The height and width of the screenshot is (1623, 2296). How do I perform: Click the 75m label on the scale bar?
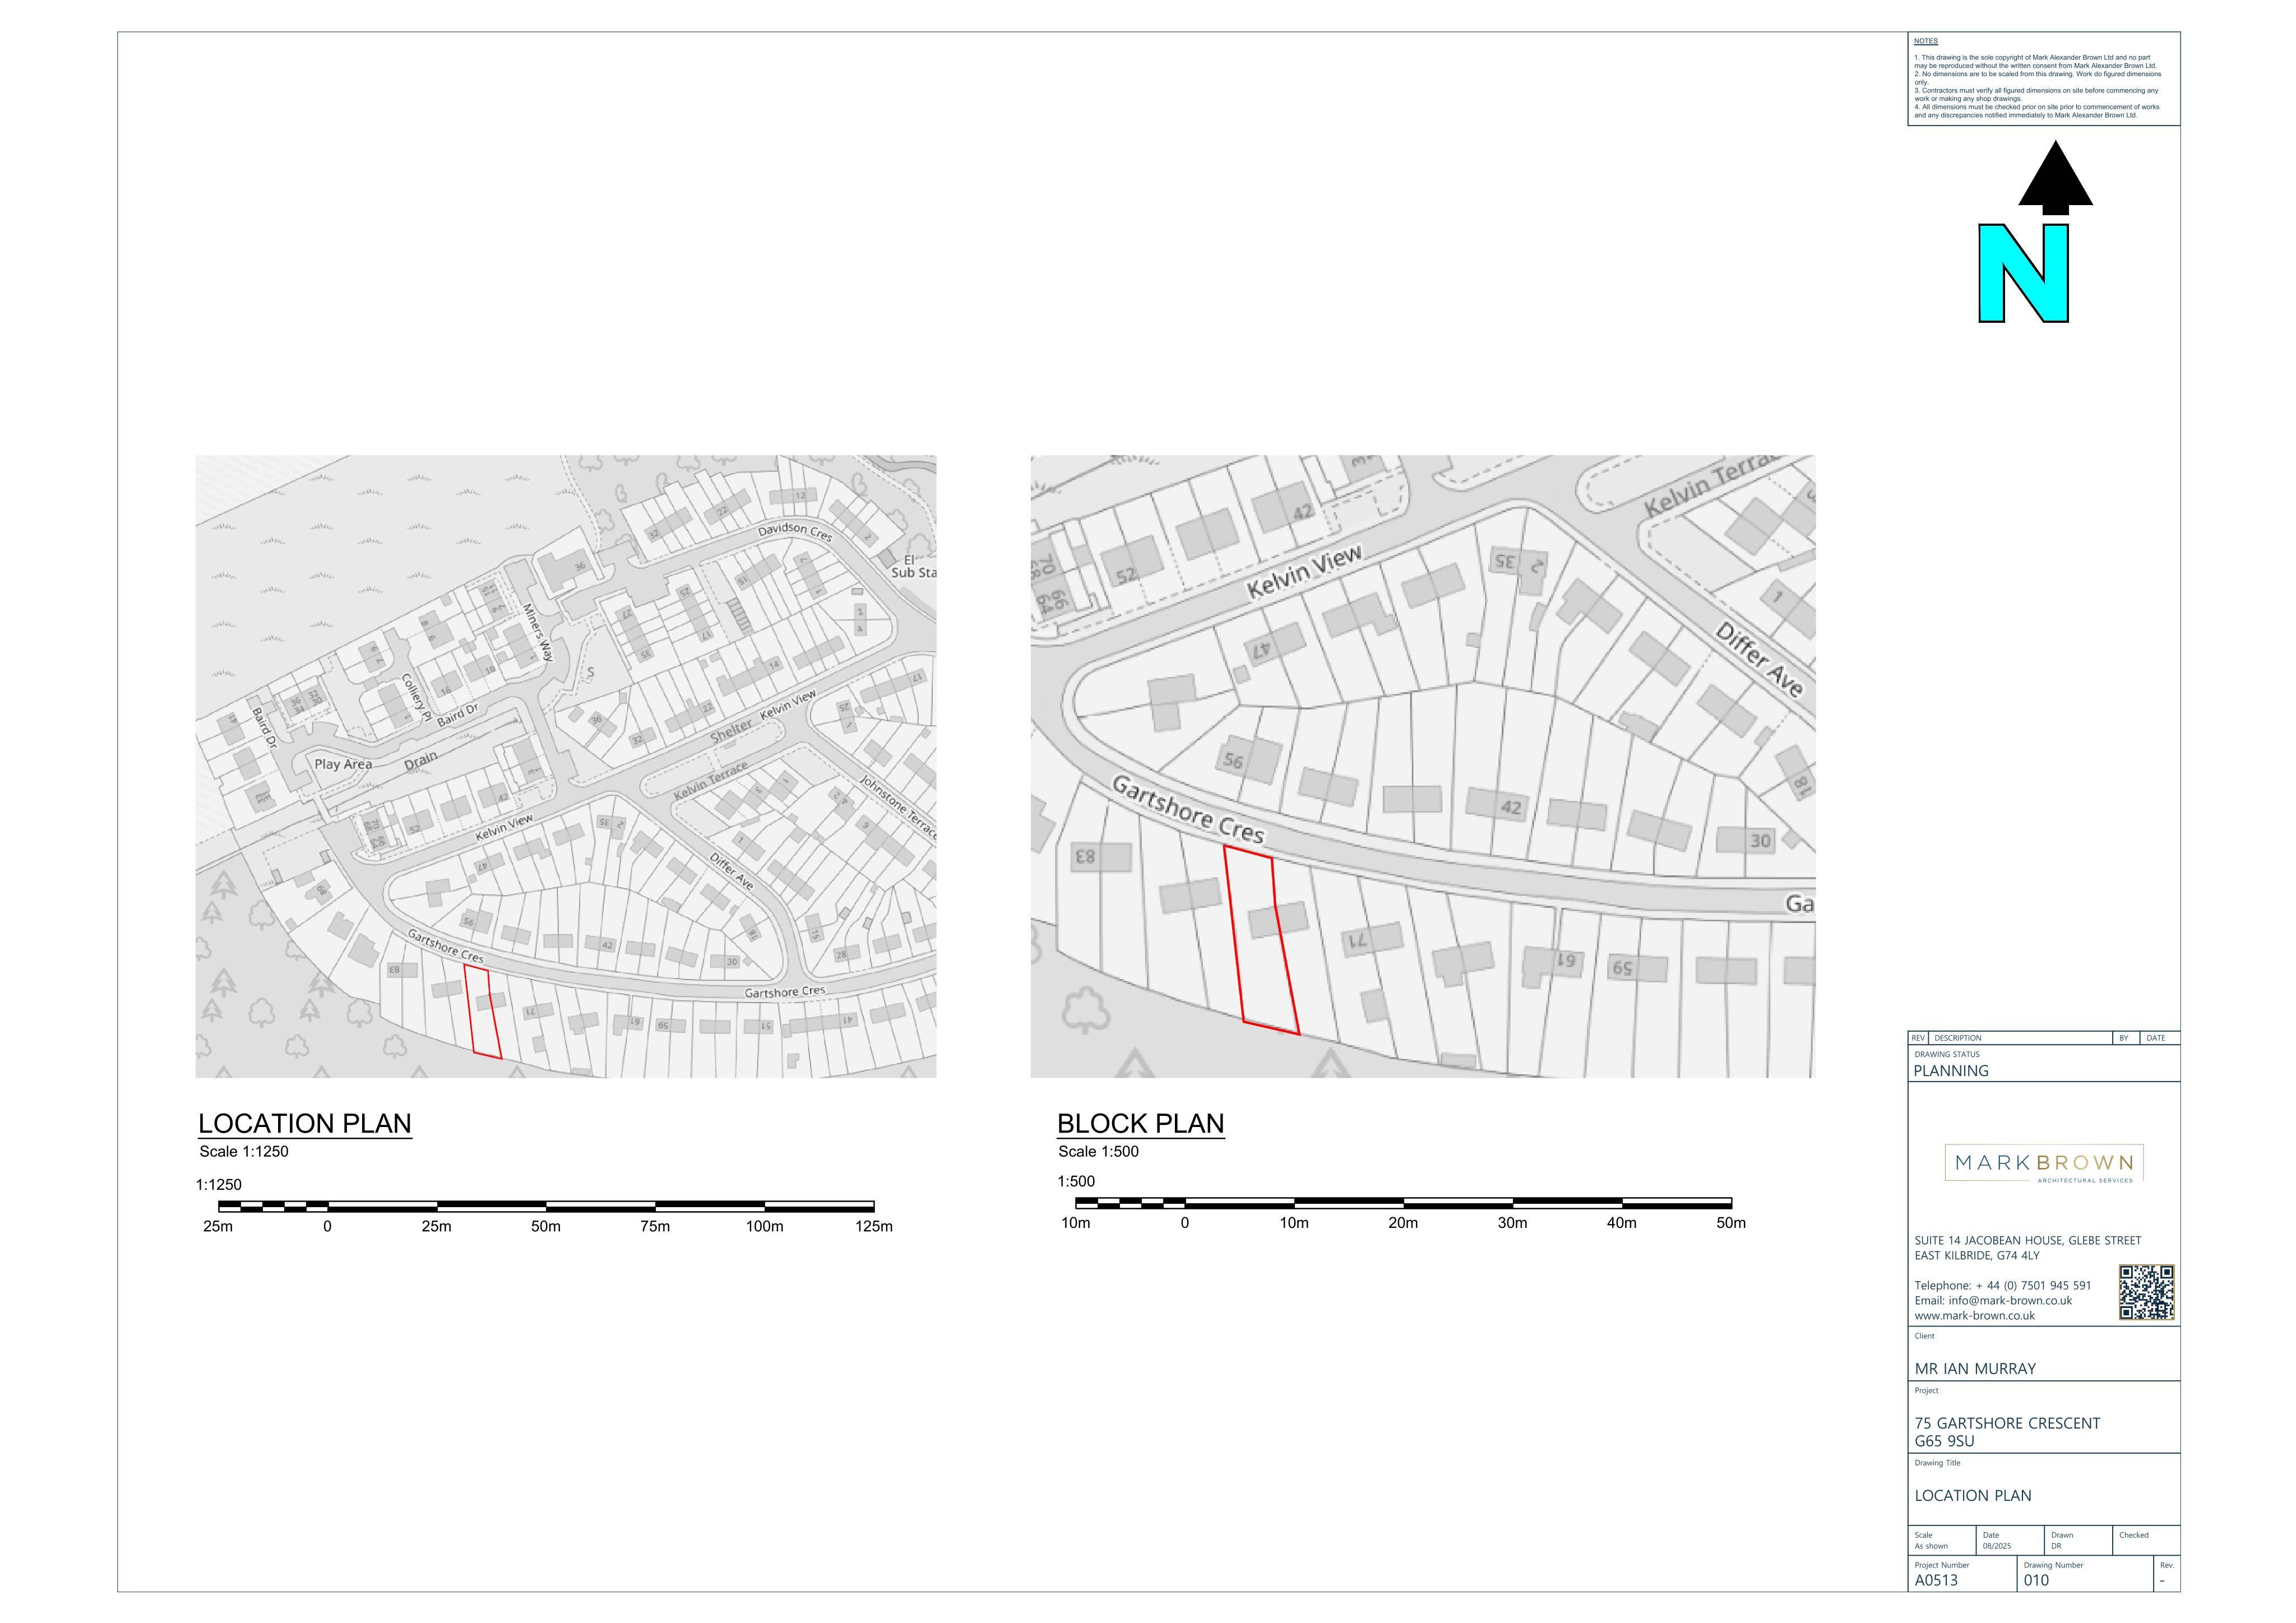(x=655, y=1226)
